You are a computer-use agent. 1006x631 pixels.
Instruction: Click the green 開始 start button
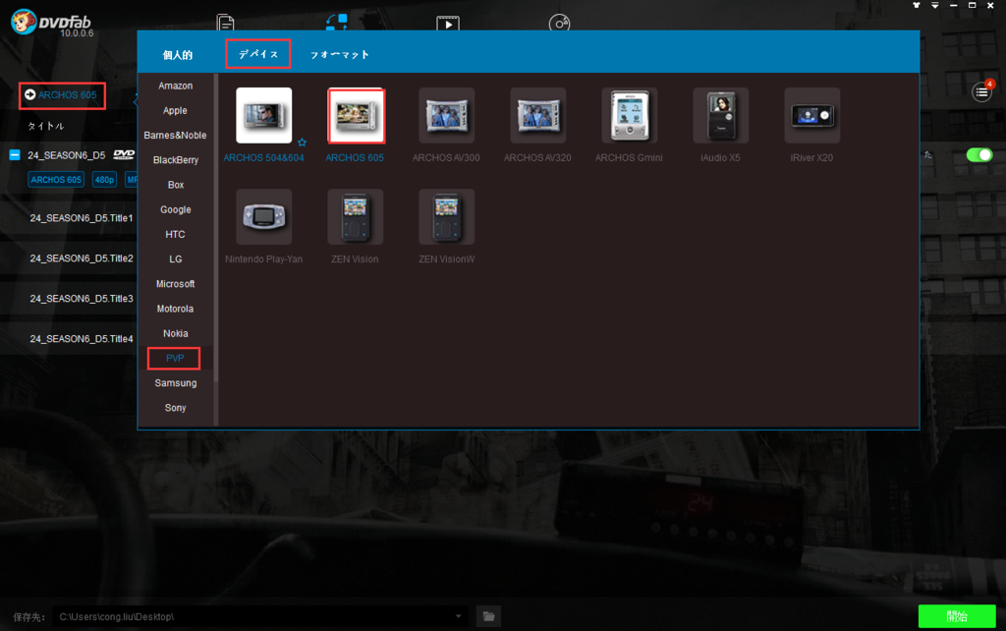click(x=957, y=616)
